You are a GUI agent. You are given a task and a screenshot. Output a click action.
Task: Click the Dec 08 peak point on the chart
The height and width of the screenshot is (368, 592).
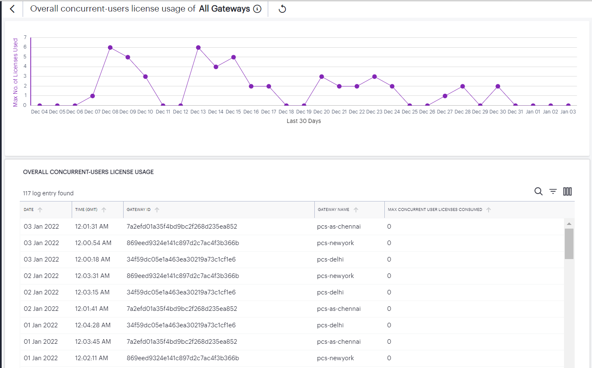(x=110, y=47)
